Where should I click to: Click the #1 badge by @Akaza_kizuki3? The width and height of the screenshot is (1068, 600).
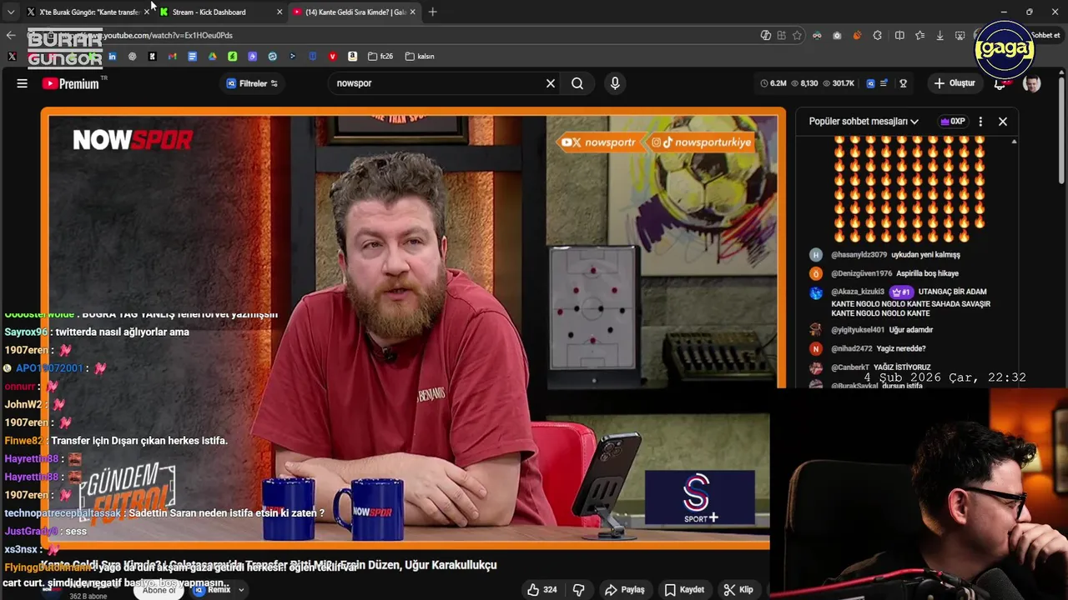tap(900, 292)
